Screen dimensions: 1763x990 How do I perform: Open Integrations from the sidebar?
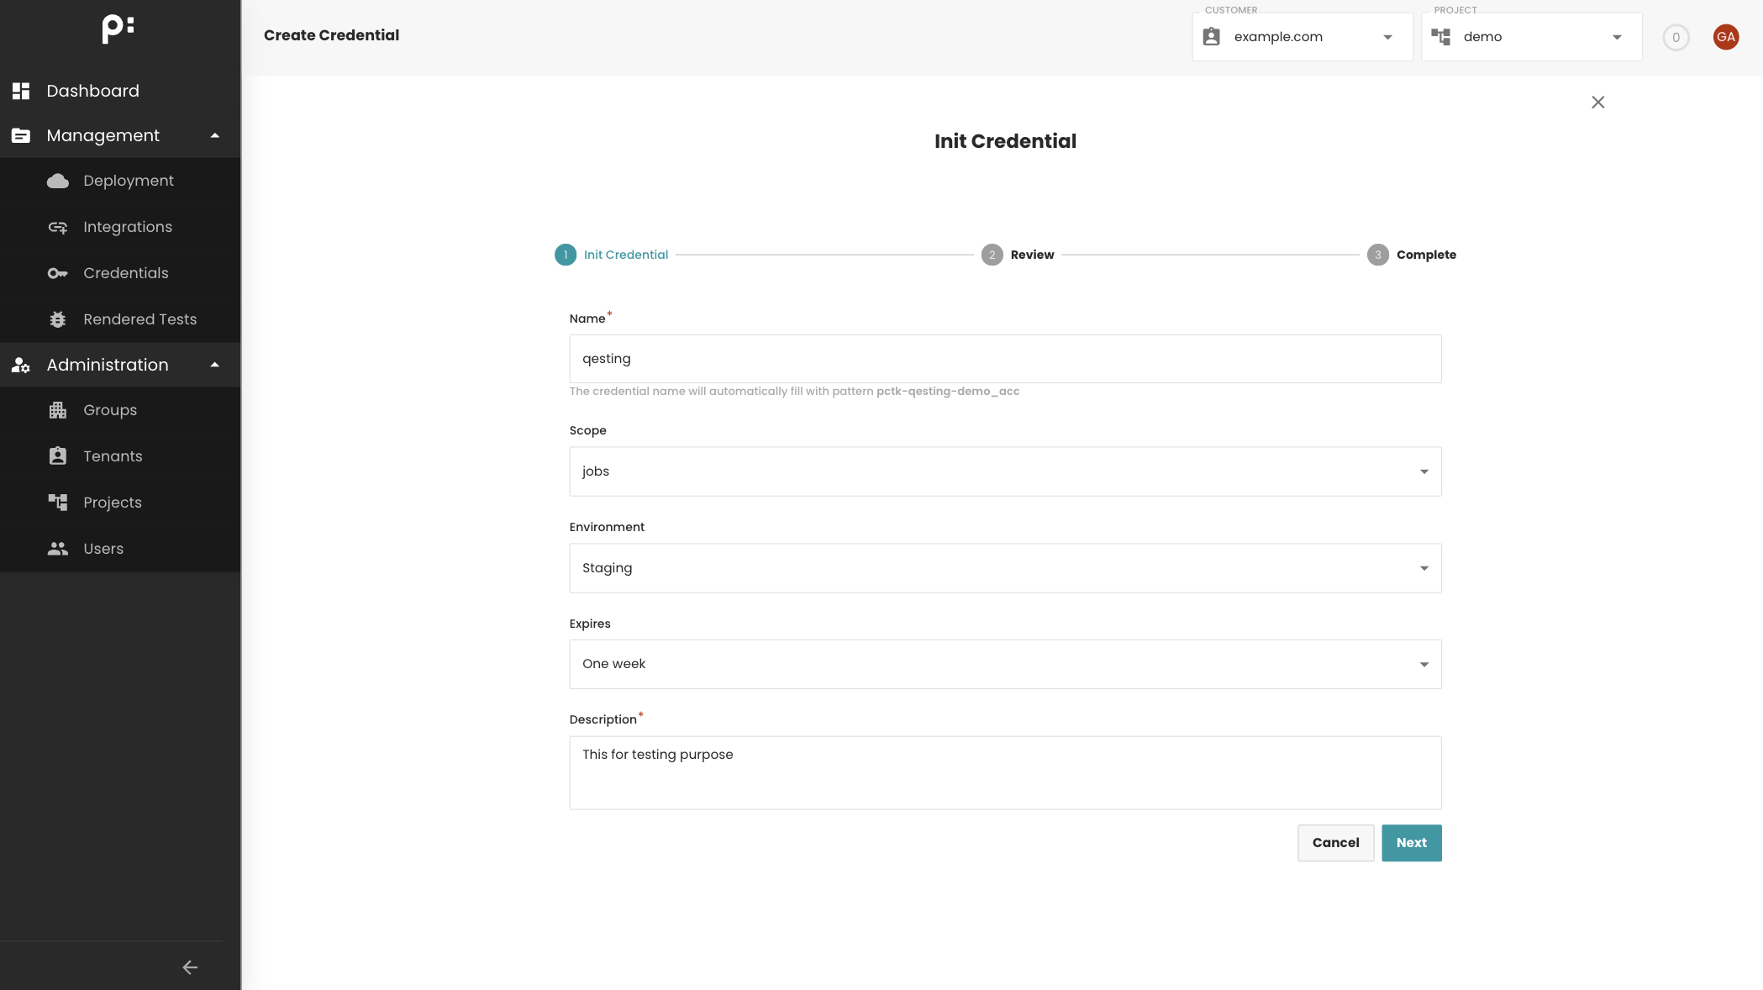(x=126, y=226)
